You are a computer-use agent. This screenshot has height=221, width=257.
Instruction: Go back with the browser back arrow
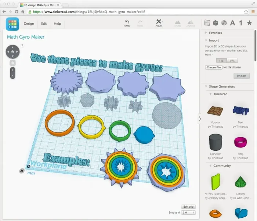coord(4,12)
